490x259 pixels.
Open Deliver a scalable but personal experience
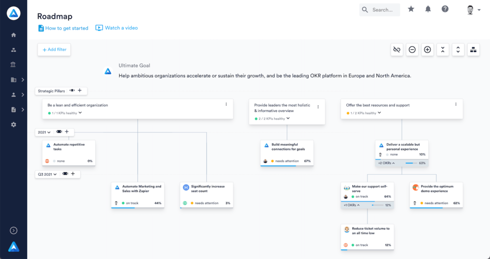402,149
